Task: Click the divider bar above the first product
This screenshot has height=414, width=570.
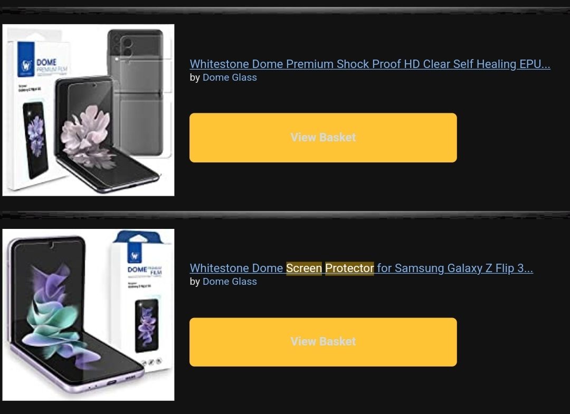Action: [285, 10]
